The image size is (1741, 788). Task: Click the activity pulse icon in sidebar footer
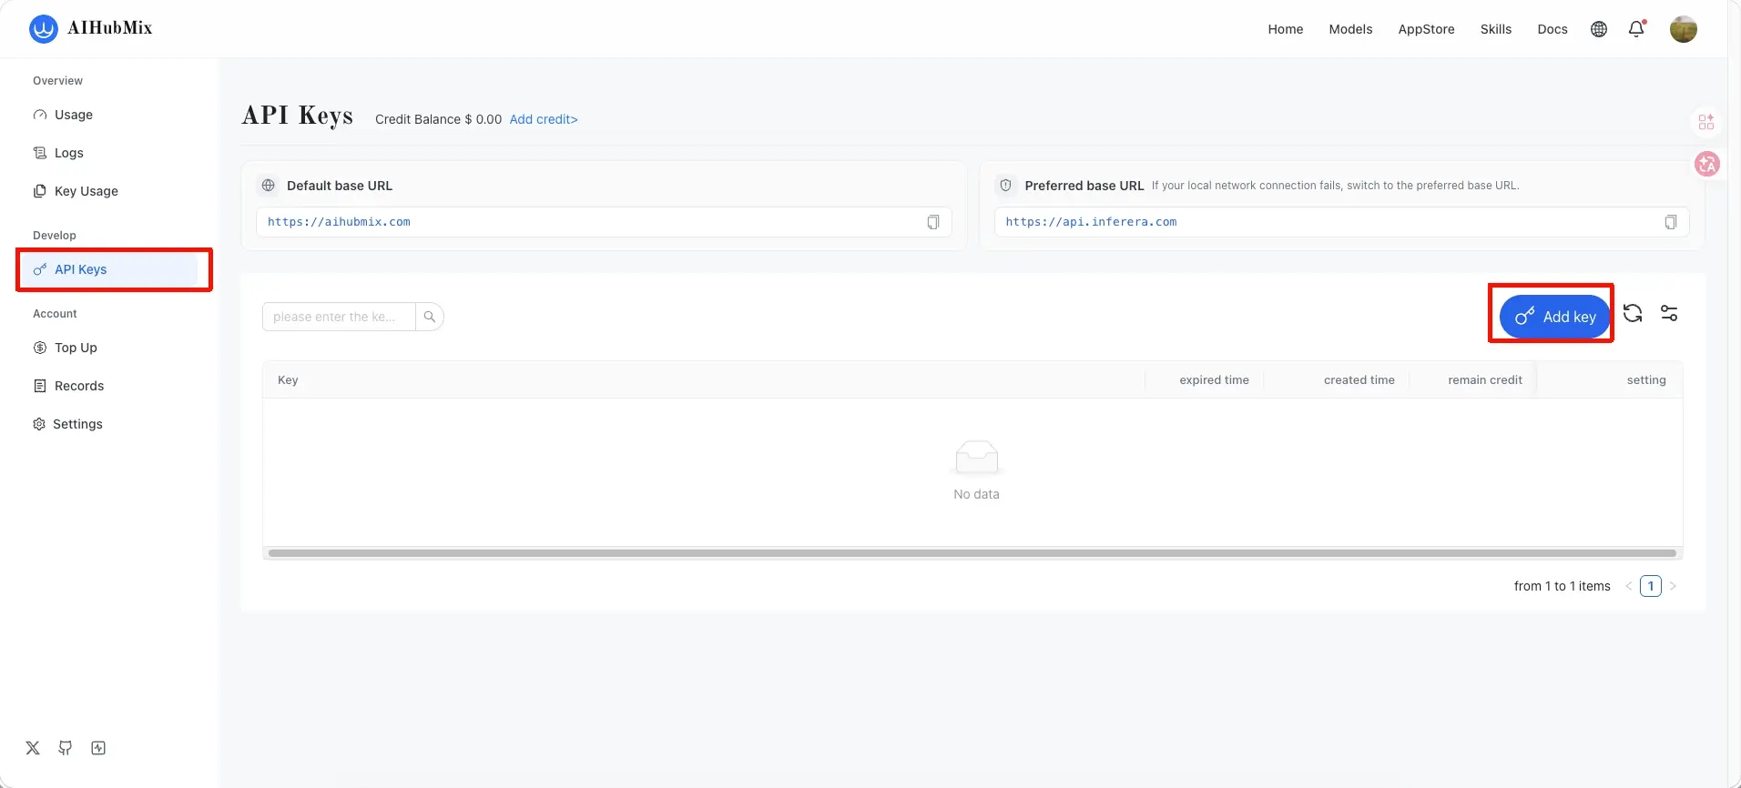point(98,748)
